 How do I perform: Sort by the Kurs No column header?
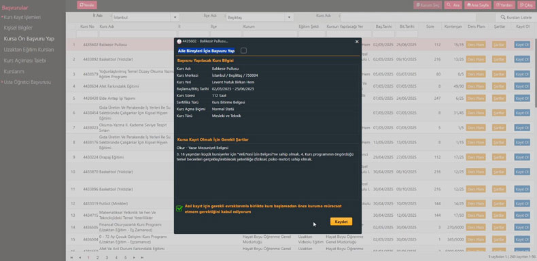point(87,27)
